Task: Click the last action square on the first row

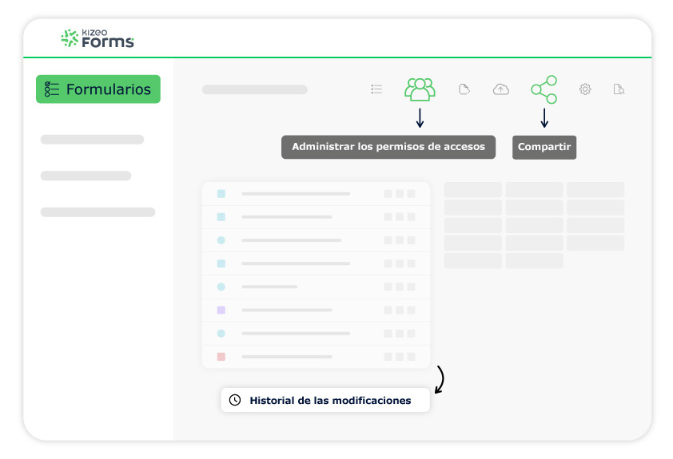Action: tap(411, 193)
